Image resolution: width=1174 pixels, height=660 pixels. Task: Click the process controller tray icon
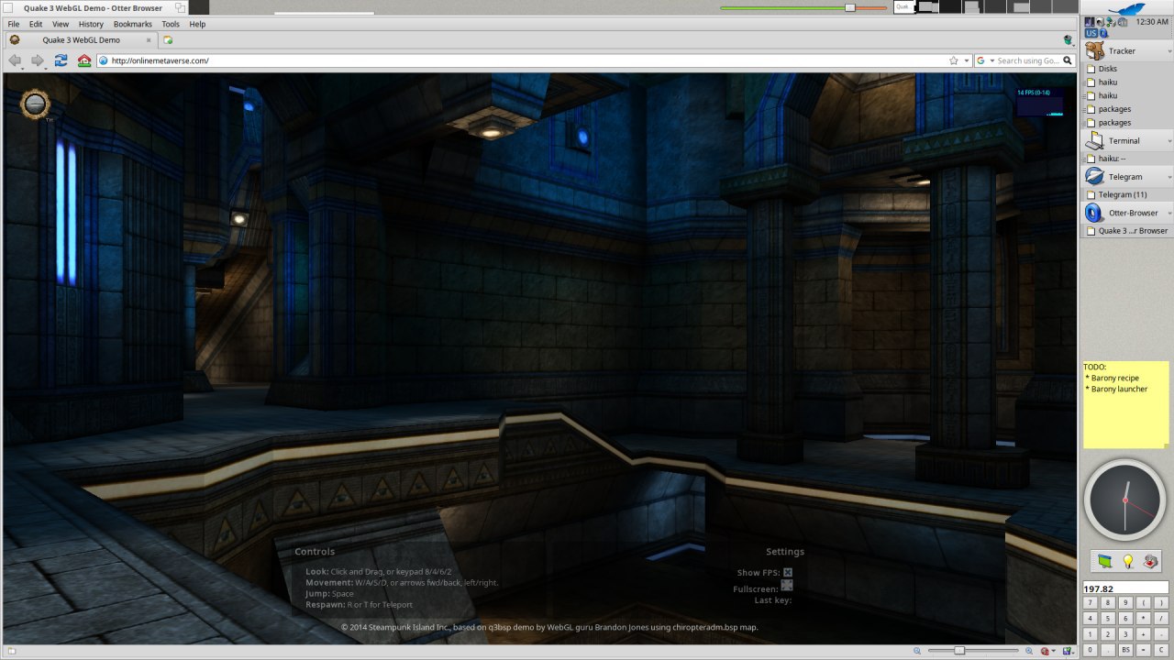click(x=1090, y=22)
